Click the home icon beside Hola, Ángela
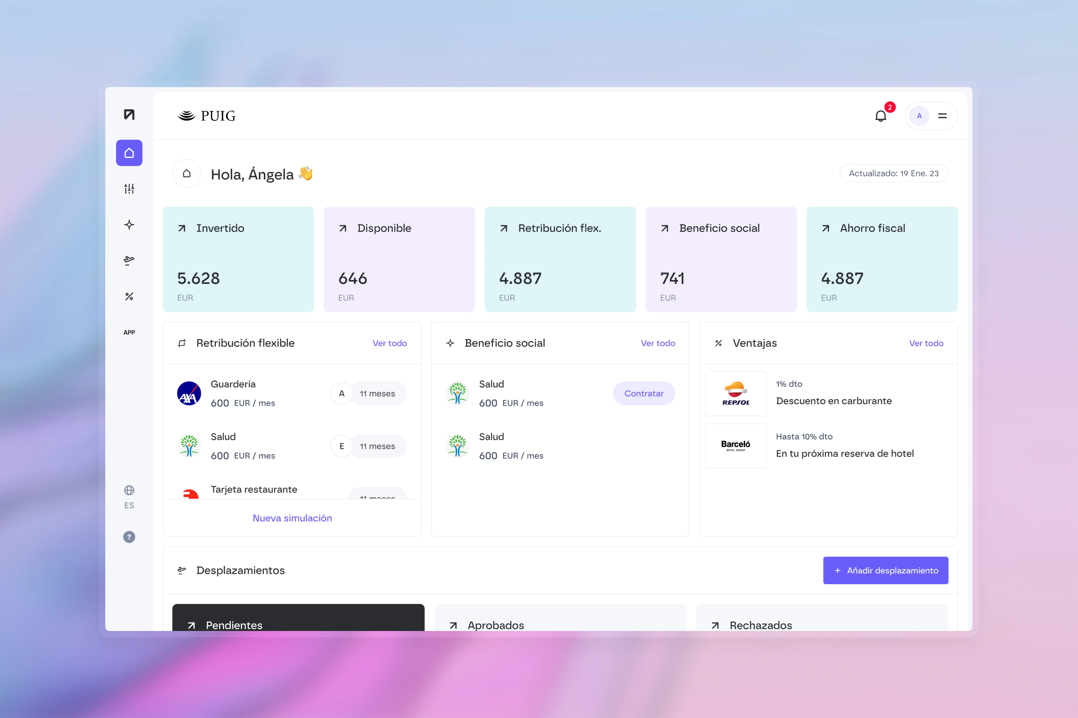The height and width of the screenshot is (718, 1078). (x=187, y=174)
